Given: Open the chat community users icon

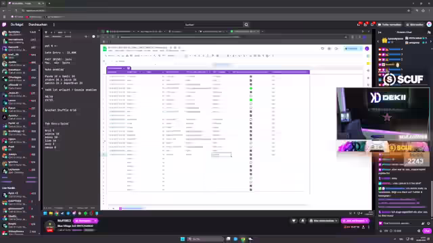Looking at the screenshot, I should (x=429, y=32).
